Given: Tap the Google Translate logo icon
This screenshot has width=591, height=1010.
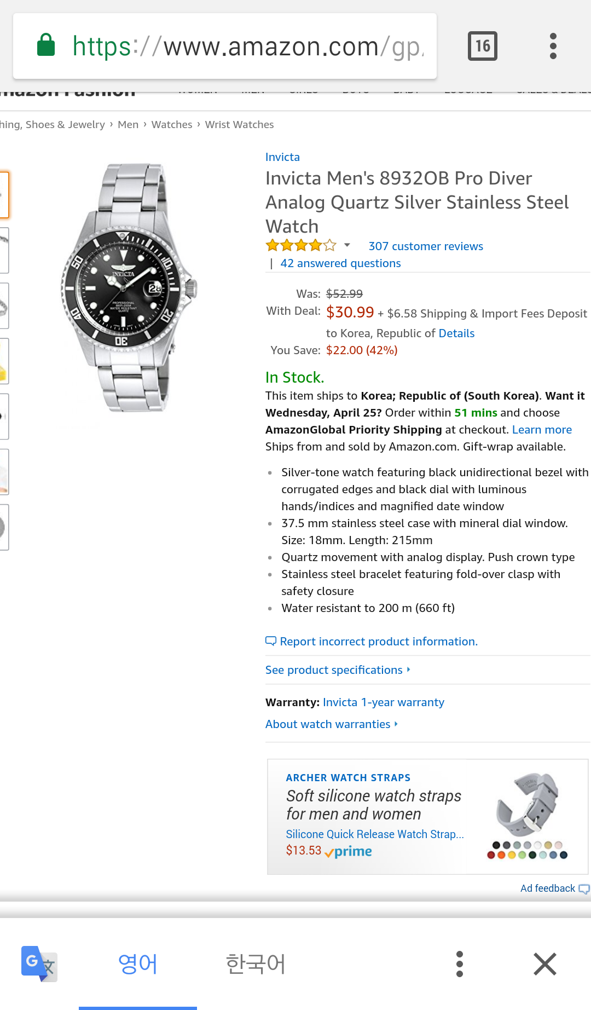Looking at the screenshot, I should coord(39,963).
